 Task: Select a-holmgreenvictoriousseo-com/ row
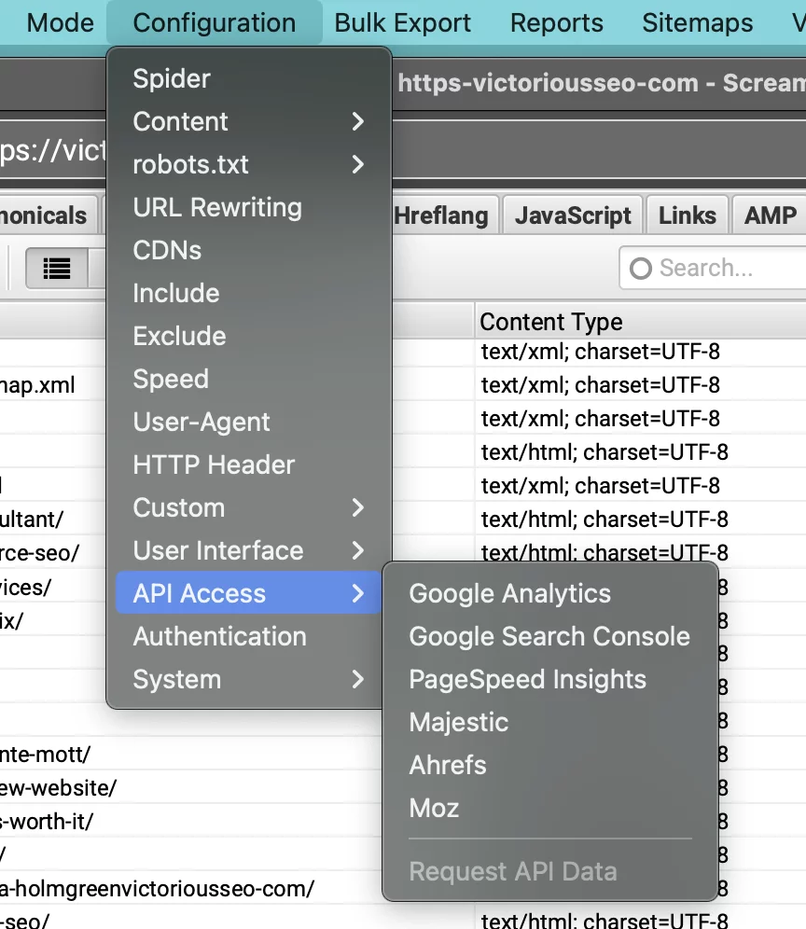pos(157,889)
